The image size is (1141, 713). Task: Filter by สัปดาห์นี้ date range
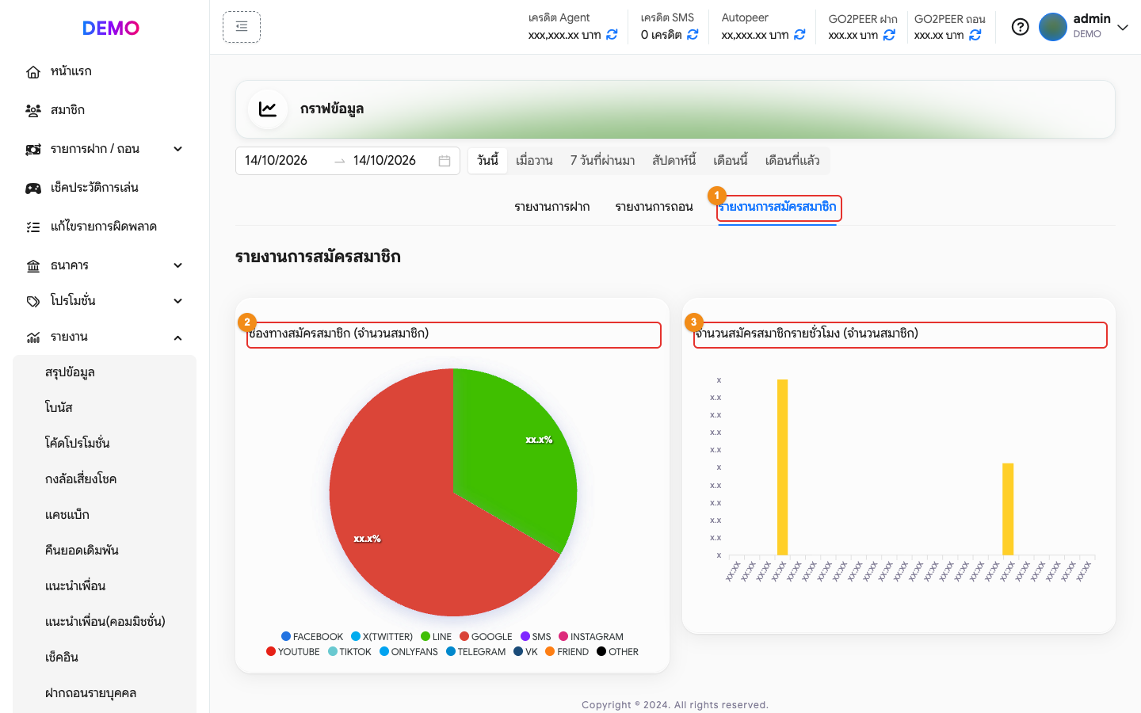pos(674,161)
